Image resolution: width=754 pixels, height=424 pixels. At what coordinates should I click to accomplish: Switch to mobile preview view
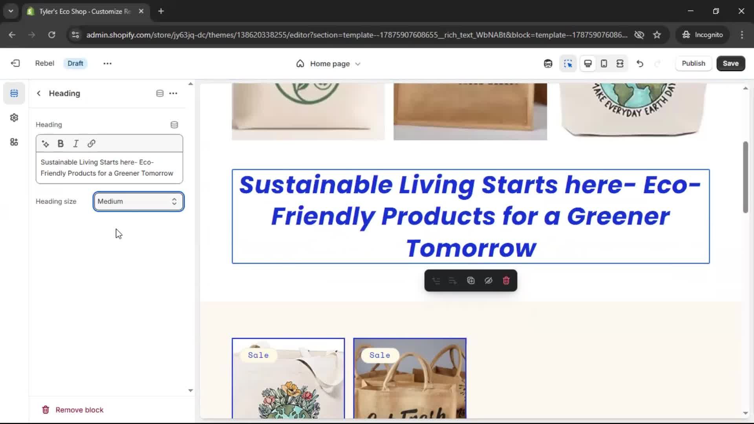point(604,64)
